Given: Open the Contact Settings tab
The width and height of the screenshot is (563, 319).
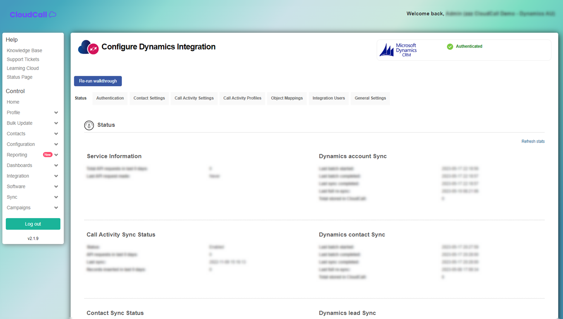Looking at the screenshot, I should tap(149, 98).
